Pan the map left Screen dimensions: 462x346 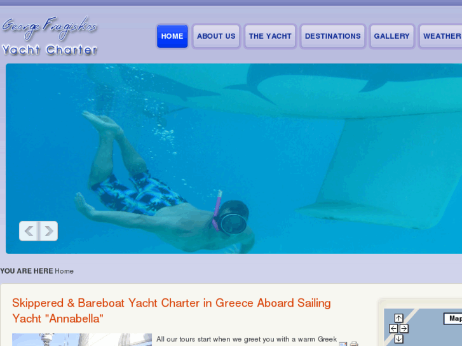[x=393, y=328]
